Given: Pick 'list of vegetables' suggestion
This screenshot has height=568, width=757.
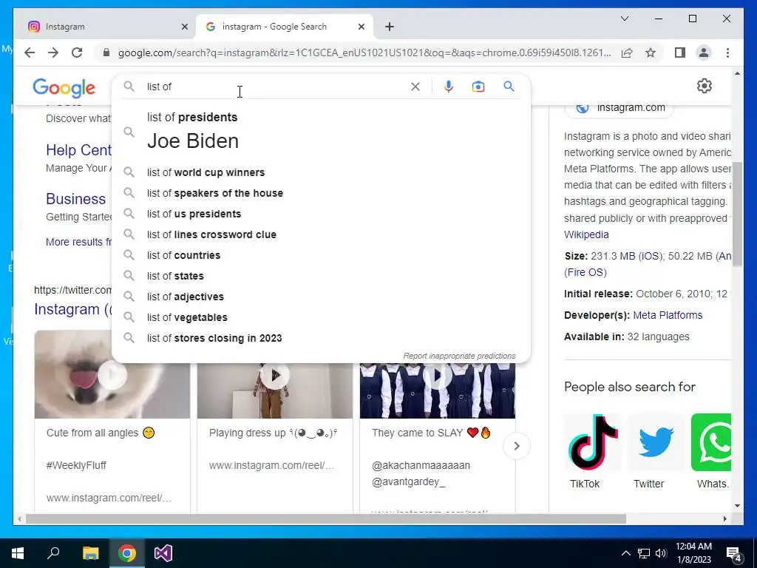Looking at the screenshot, I should 321,318.
